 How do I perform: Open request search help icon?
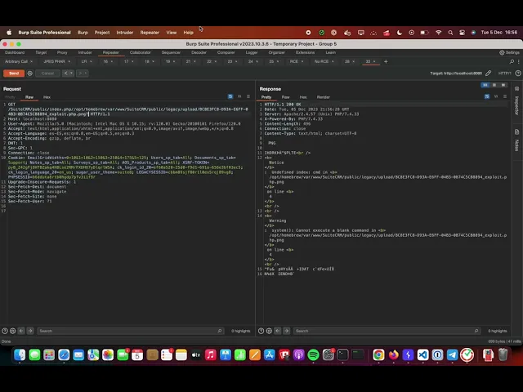pyautogui.click(x=5, y=331)
